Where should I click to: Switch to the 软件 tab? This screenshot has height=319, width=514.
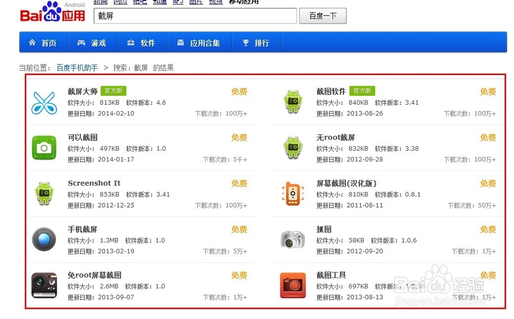pyautogui.click(x=142, y=42)
